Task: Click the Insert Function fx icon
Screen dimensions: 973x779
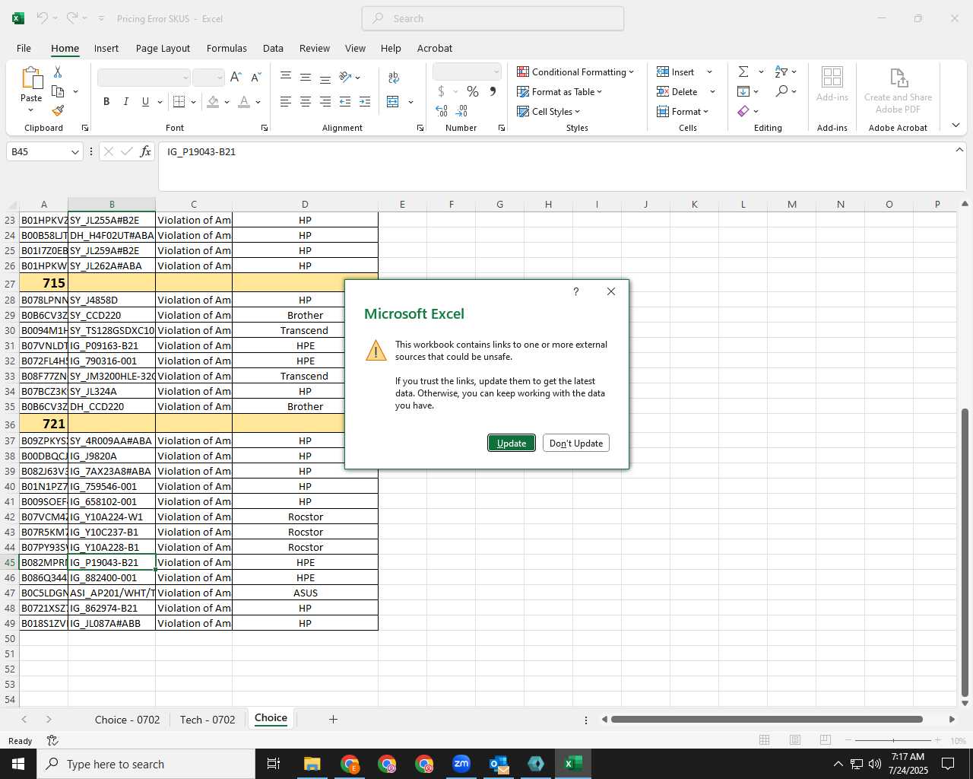Action: click(x=145, y=151)
